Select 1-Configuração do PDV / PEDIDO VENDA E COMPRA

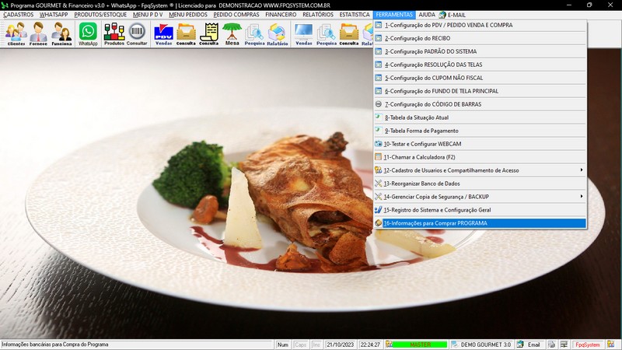pos(480,25)
